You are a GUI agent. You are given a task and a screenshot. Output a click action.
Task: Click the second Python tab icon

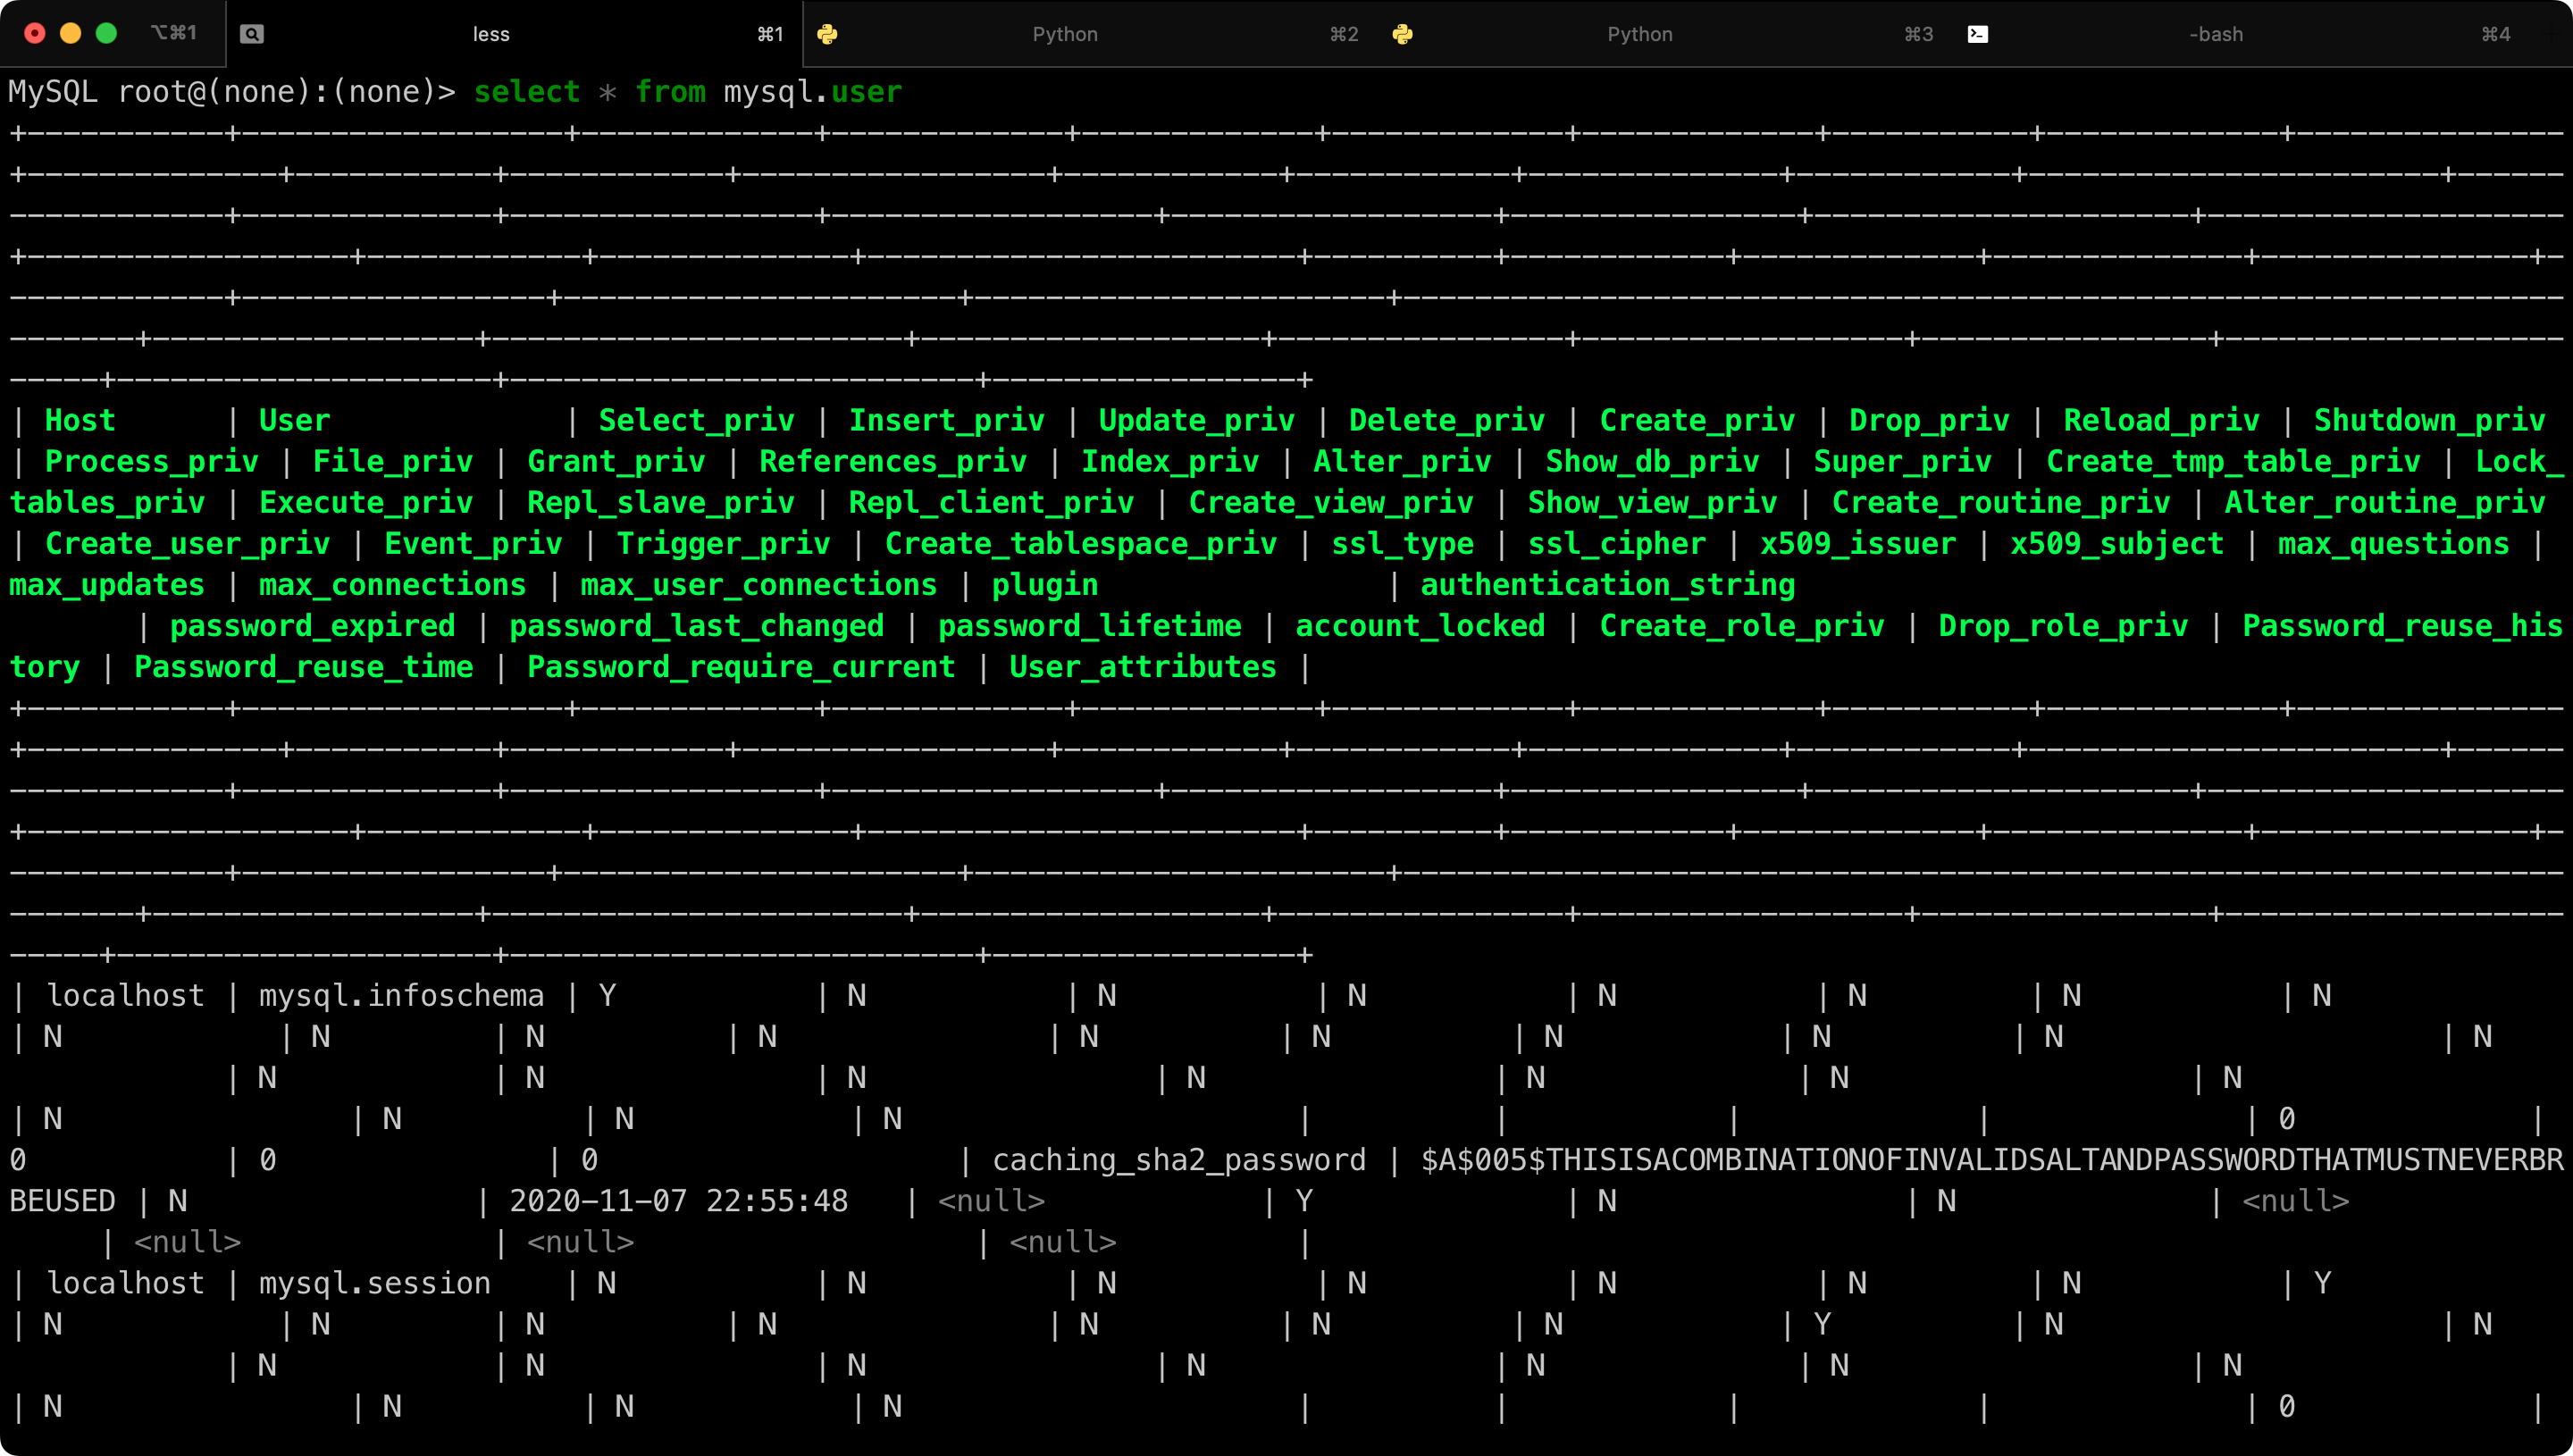point(1402,34)
